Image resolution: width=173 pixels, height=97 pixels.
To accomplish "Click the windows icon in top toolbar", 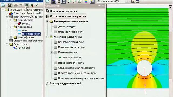I will [x=47, y=1].
